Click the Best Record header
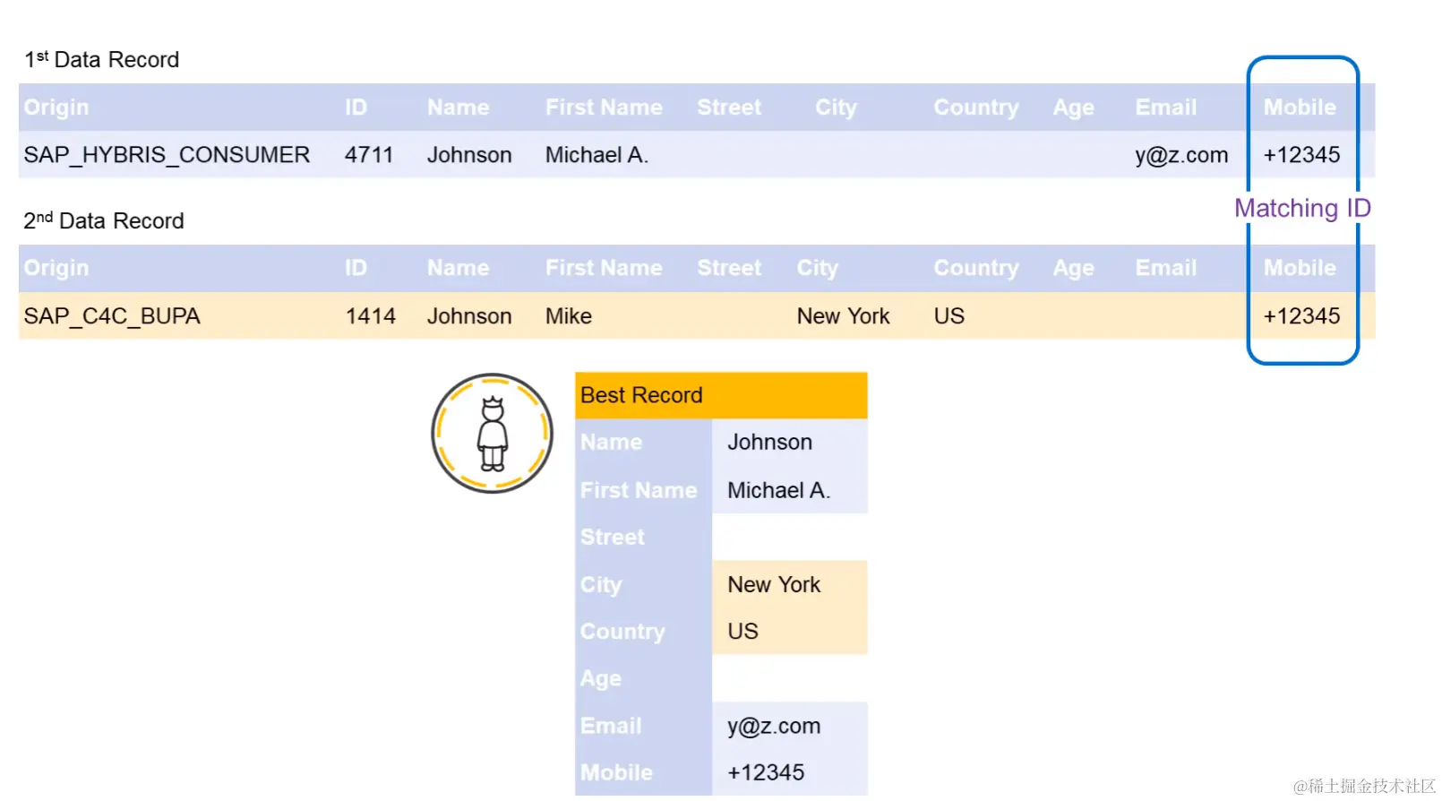1442x801 pixels. pos(721,395)
